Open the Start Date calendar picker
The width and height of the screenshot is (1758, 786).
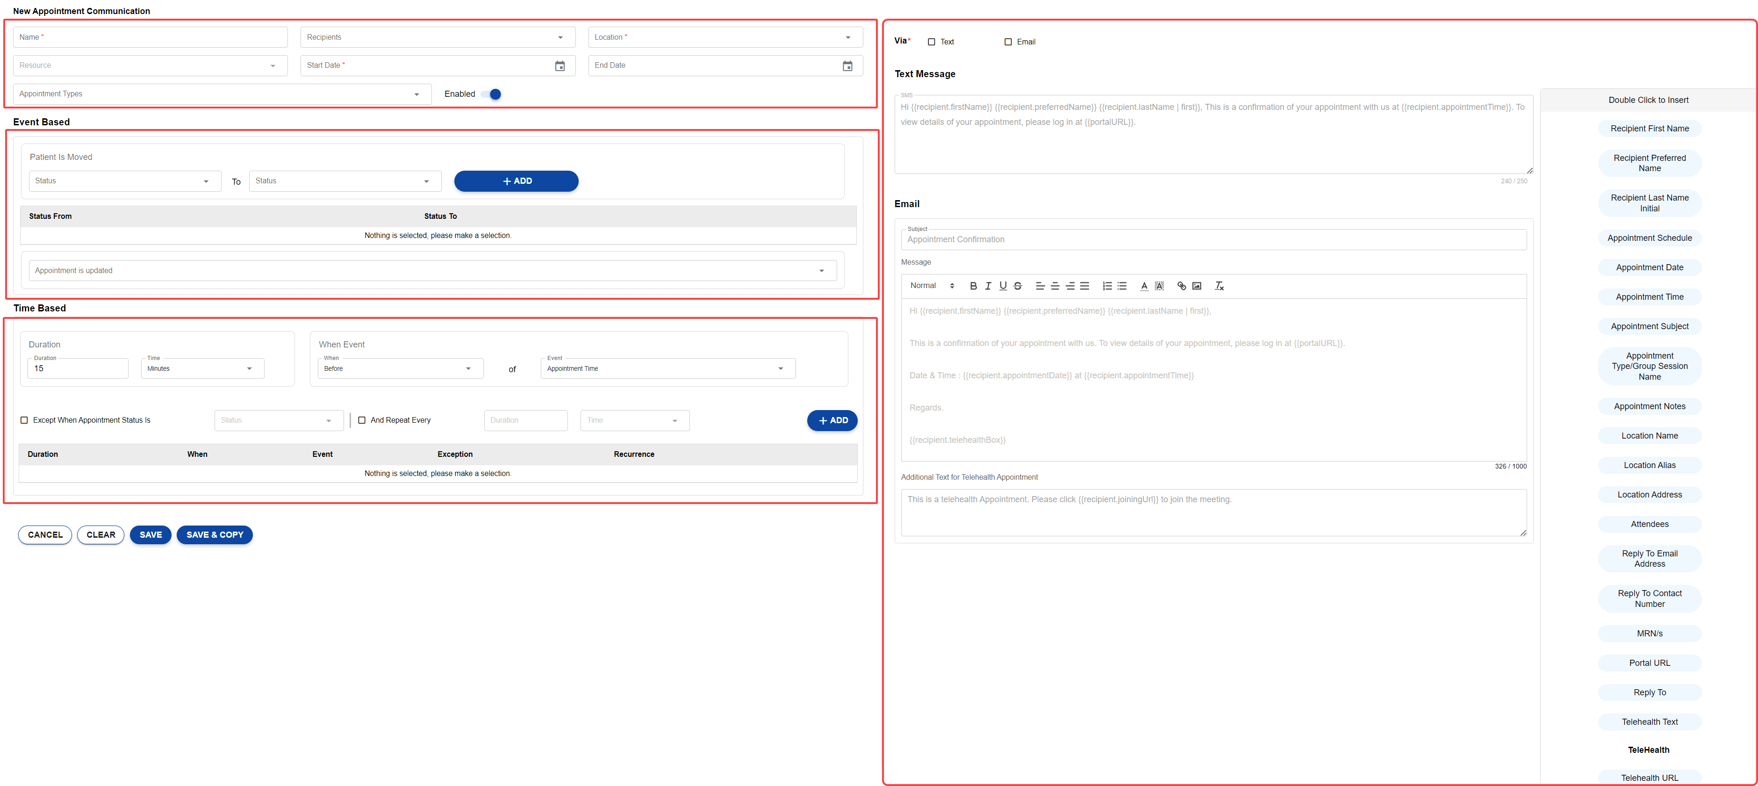pyautogui.click(x=560, y=65)
